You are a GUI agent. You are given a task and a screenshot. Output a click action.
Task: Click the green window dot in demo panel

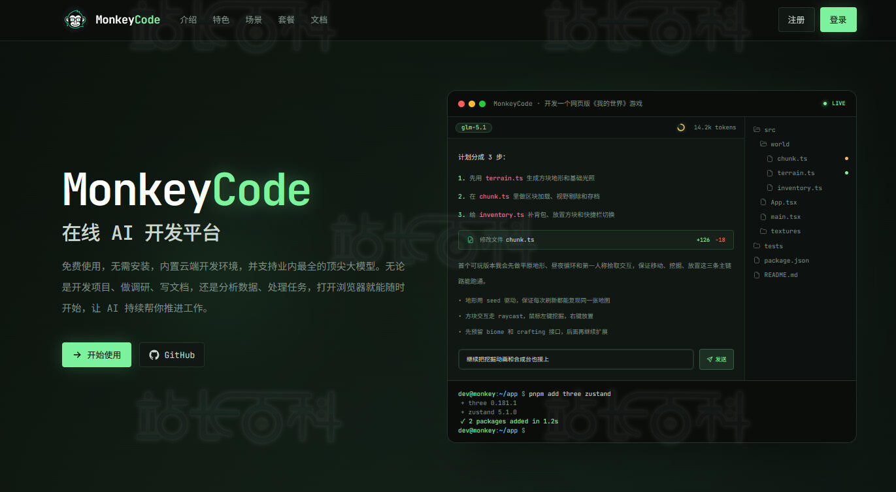pyautogui.click(x=482, y=103)
